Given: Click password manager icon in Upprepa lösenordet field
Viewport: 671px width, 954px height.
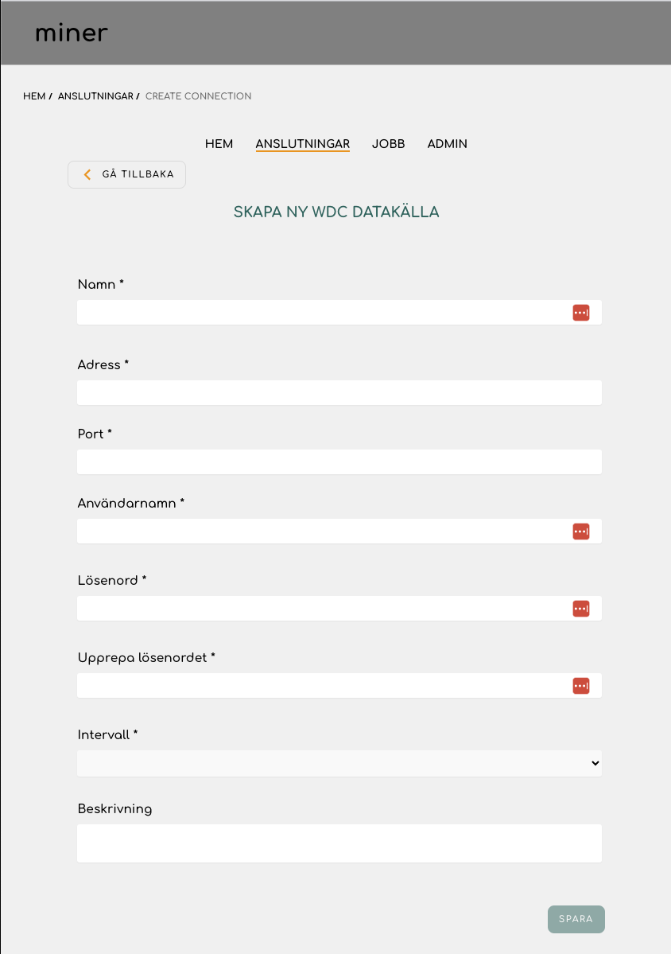Looking at the screenshot, I should pyautogui.click(x=581, y=686).
